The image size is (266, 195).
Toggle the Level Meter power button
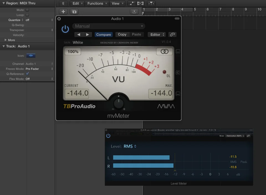point(108,136)
